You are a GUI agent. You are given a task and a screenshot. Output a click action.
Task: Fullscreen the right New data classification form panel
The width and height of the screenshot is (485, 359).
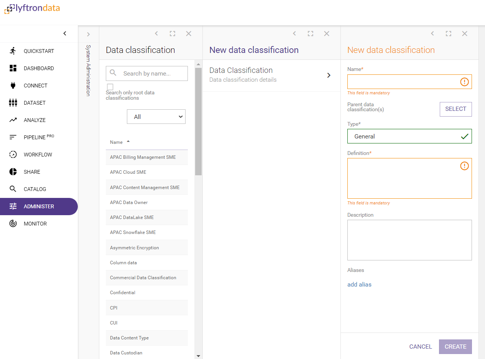point(449,34)
